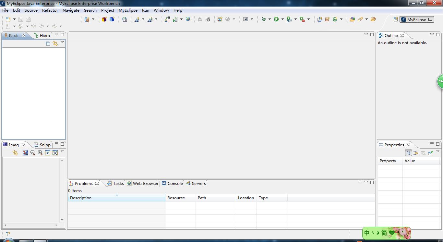Click the Back navigation arrow in toolbar
The width and height of the screenshot is (443, 242).
coord(42,26)
